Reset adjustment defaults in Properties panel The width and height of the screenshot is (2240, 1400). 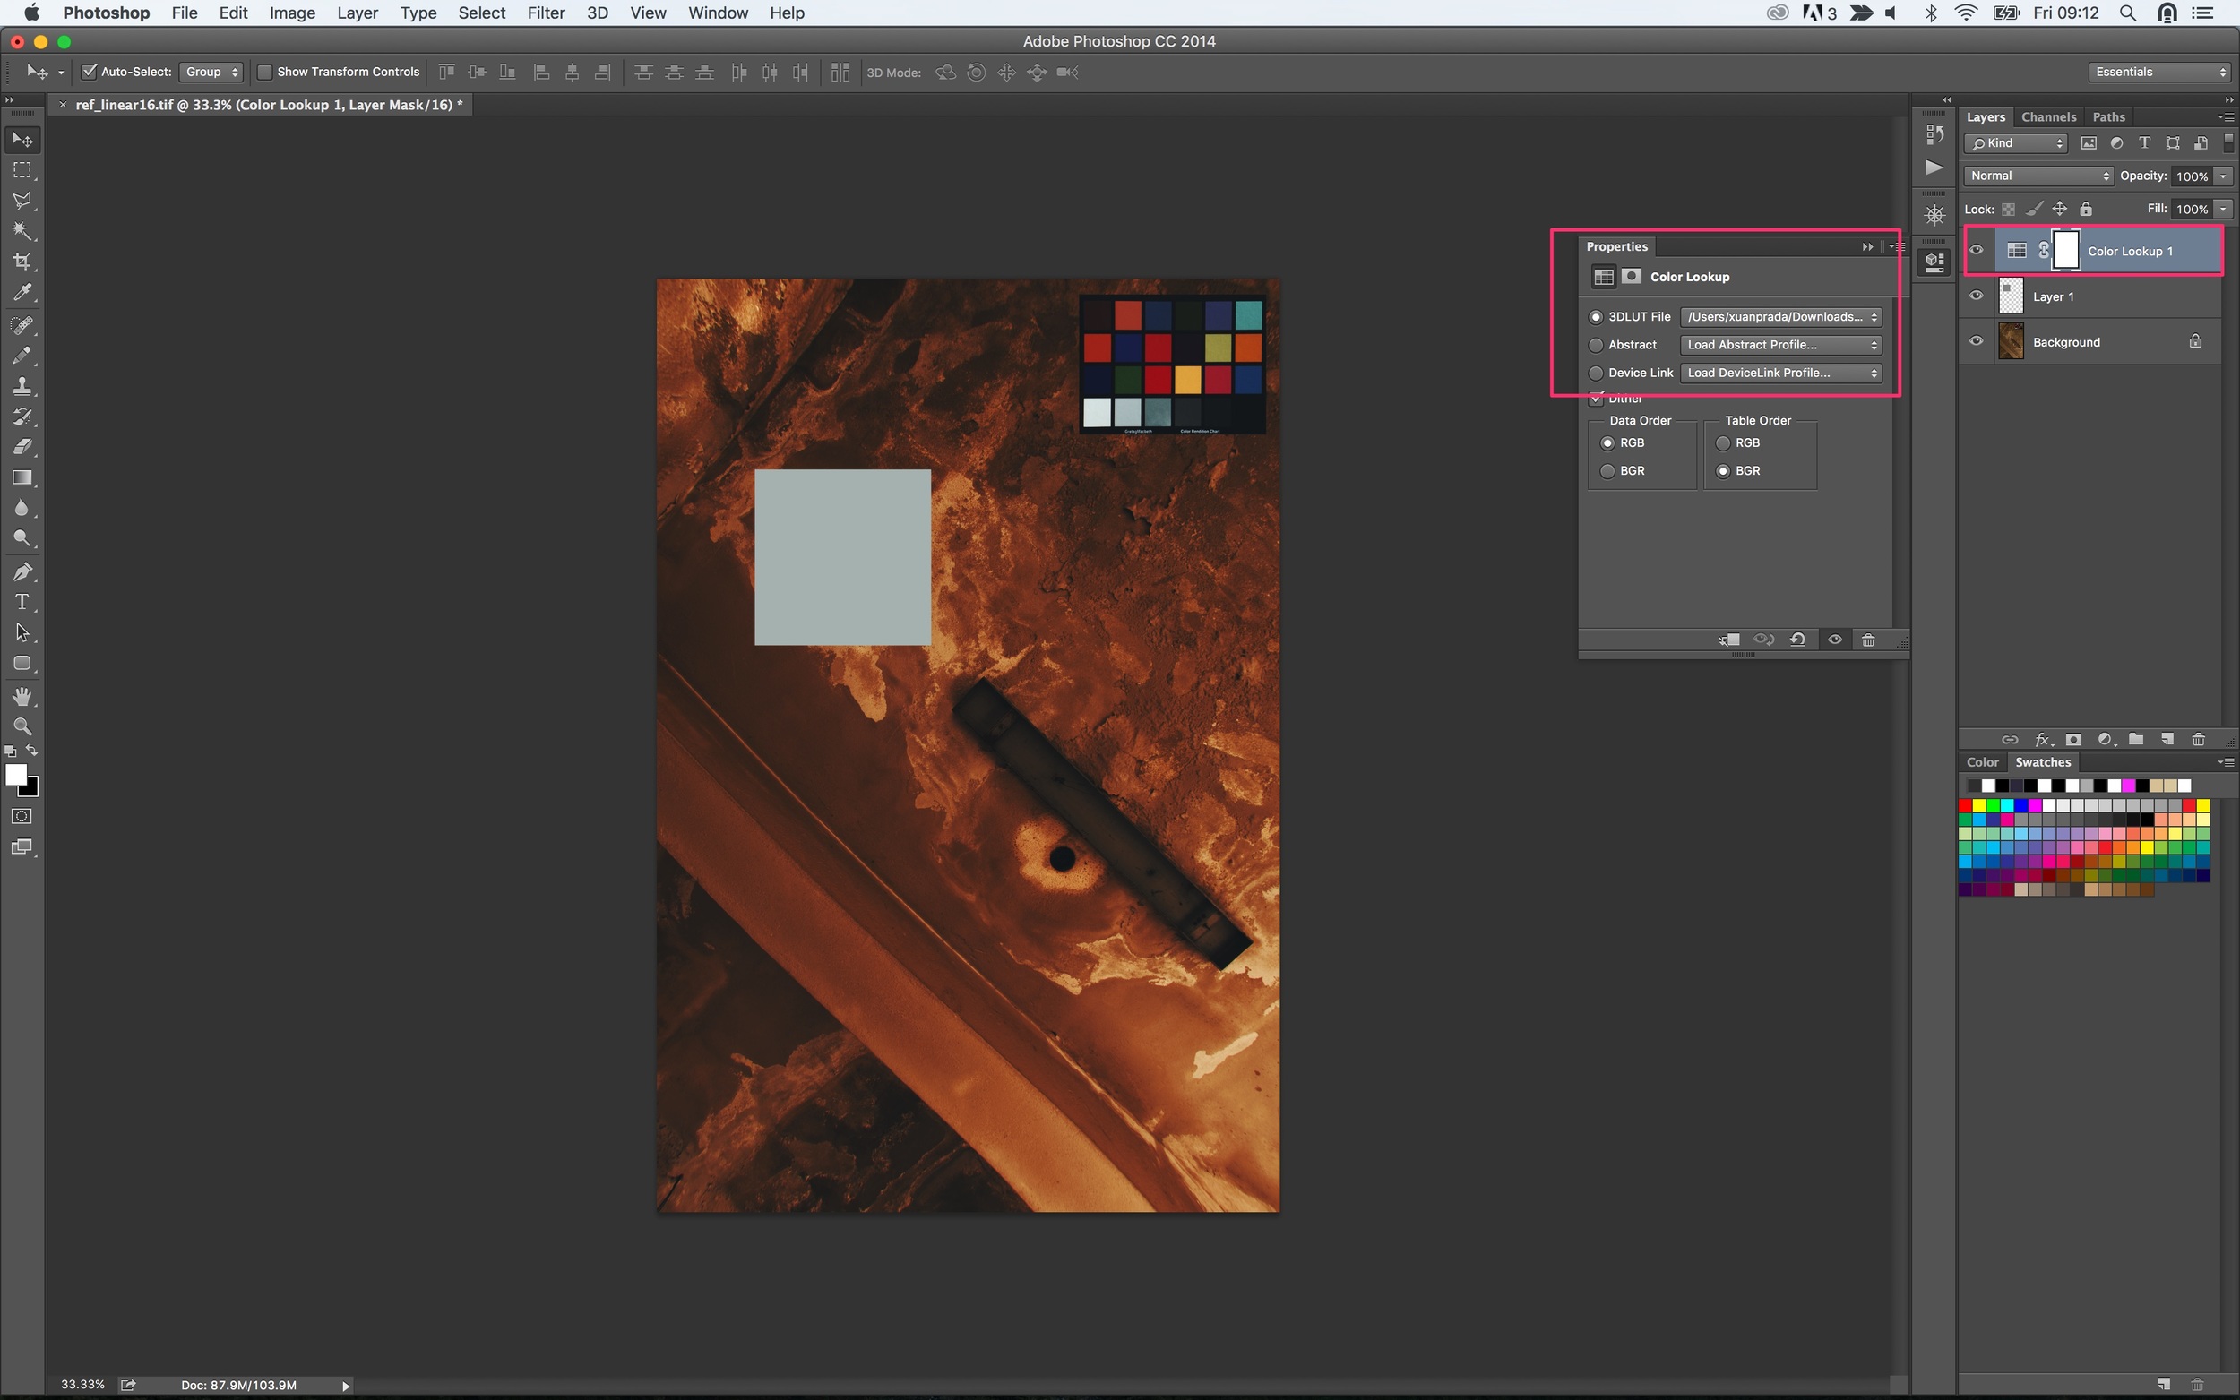(x=1797, y=640)
